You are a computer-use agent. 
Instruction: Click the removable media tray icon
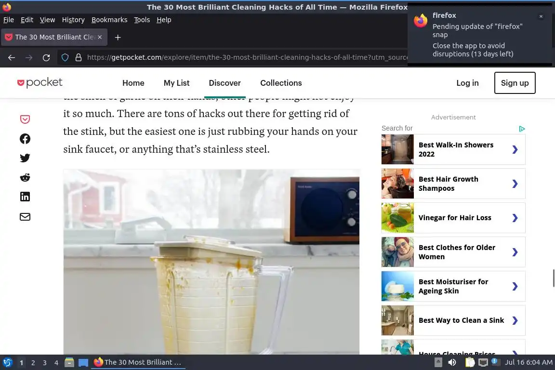coord(438,362)
